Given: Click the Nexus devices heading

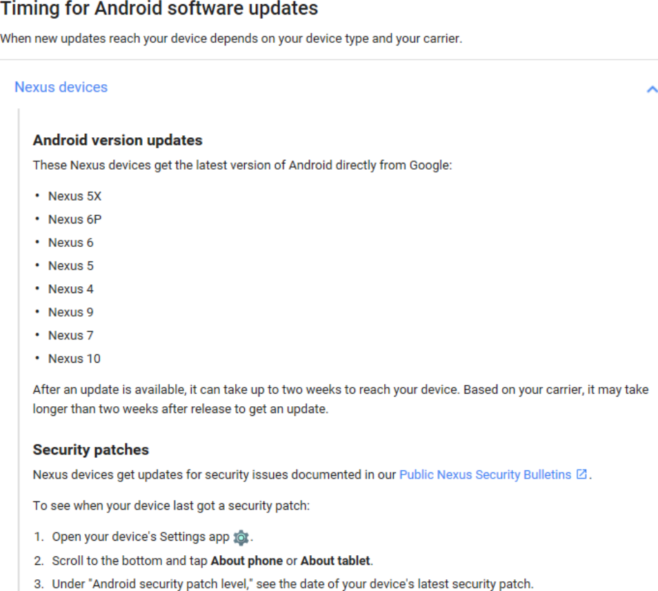Looking at the screenshot, I should coord(61,88).
